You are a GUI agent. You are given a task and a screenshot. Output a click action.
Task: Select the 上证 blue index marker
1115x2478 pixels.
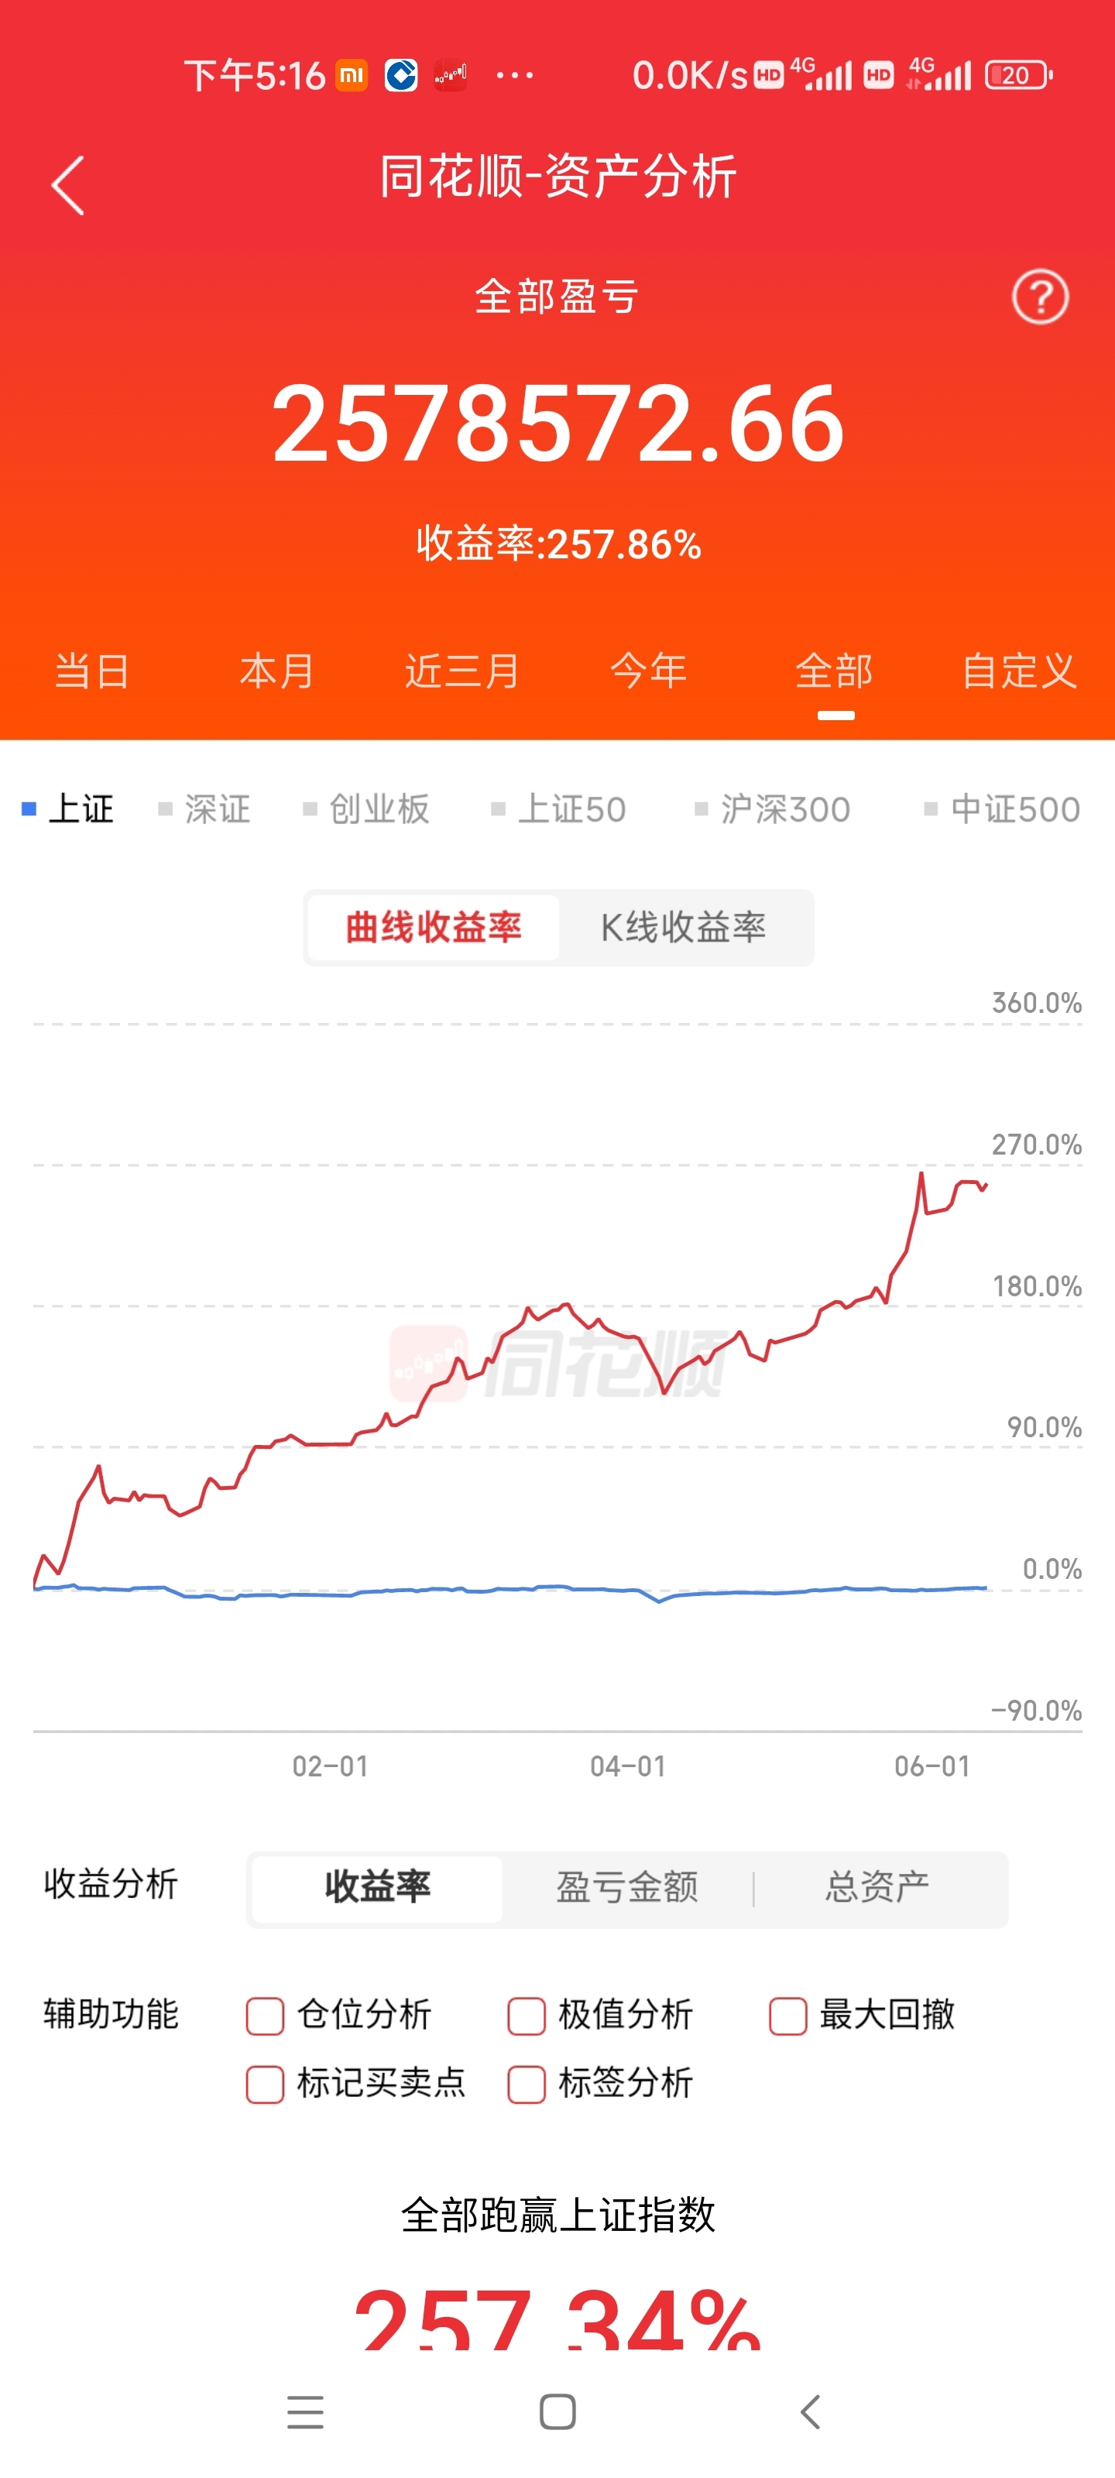[x=29, y=809]
